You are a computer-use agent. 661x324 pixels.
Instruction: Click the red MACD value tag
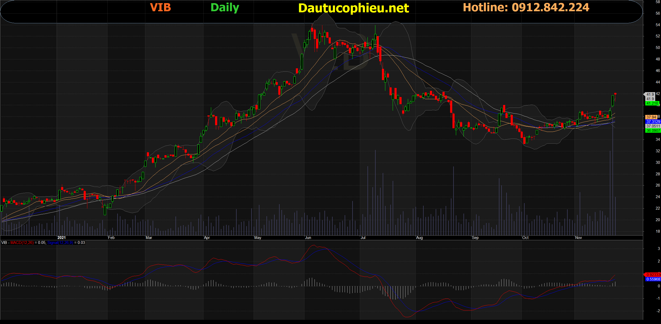pyautogui.click(x=653, y=275)
